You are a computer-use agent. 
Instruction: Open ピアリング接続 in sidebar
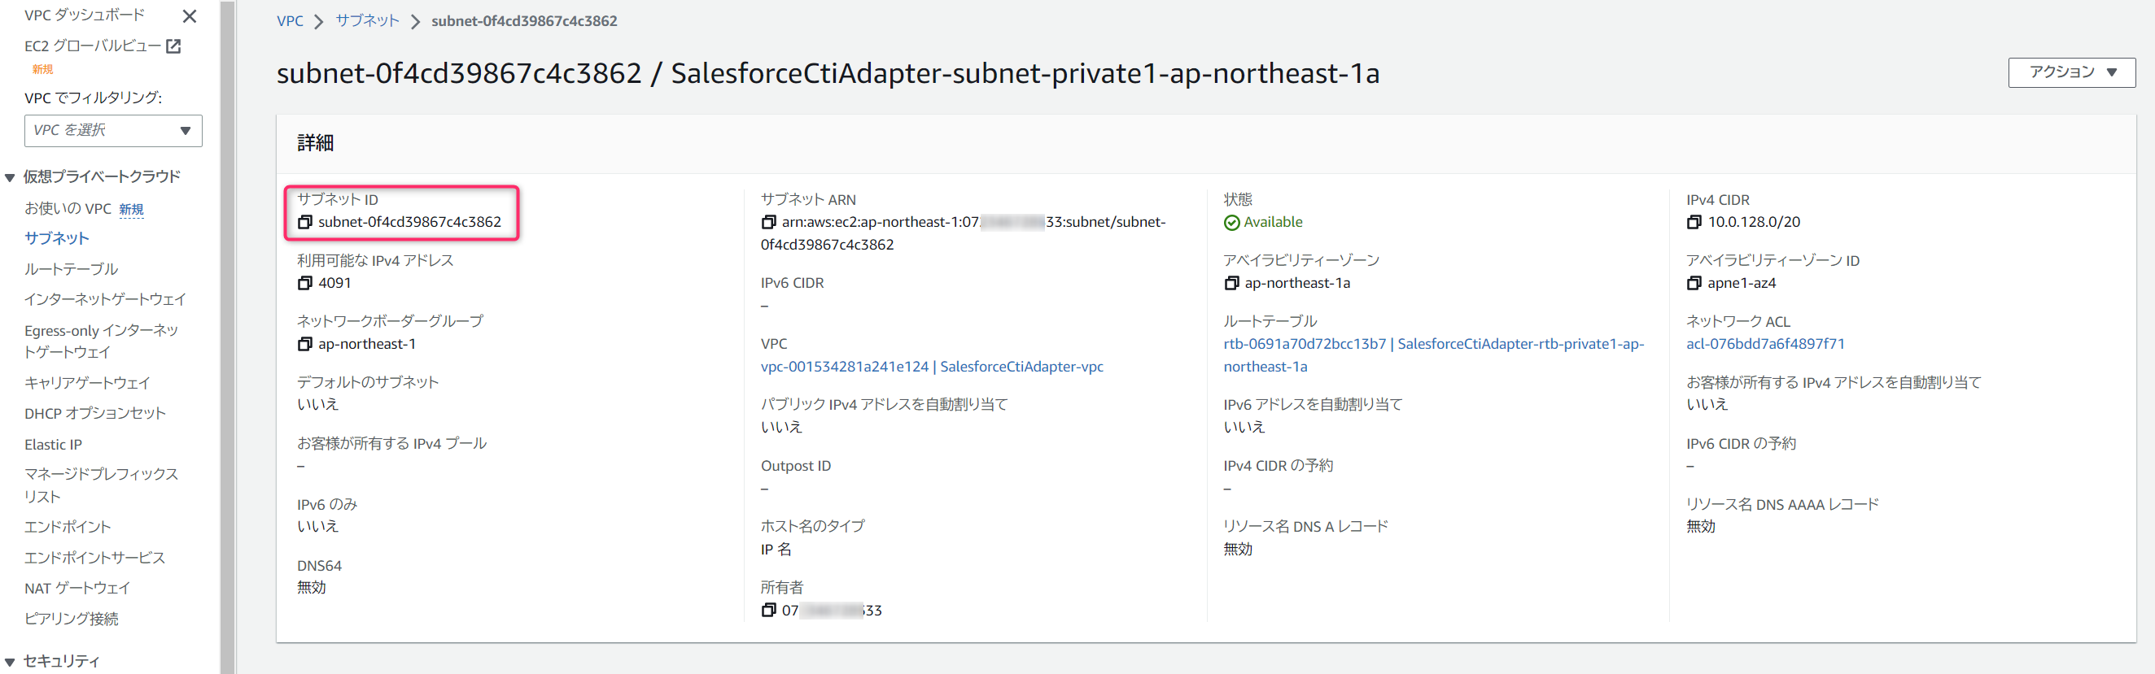tap(71, 619)
